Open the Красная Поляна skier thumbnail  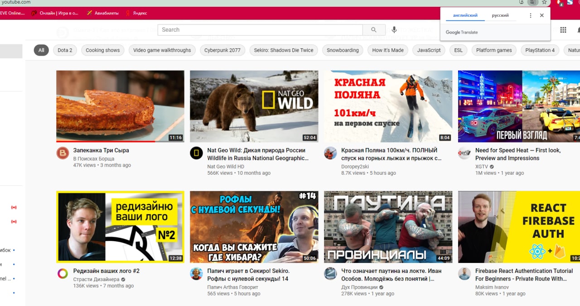tap(388, 106)
